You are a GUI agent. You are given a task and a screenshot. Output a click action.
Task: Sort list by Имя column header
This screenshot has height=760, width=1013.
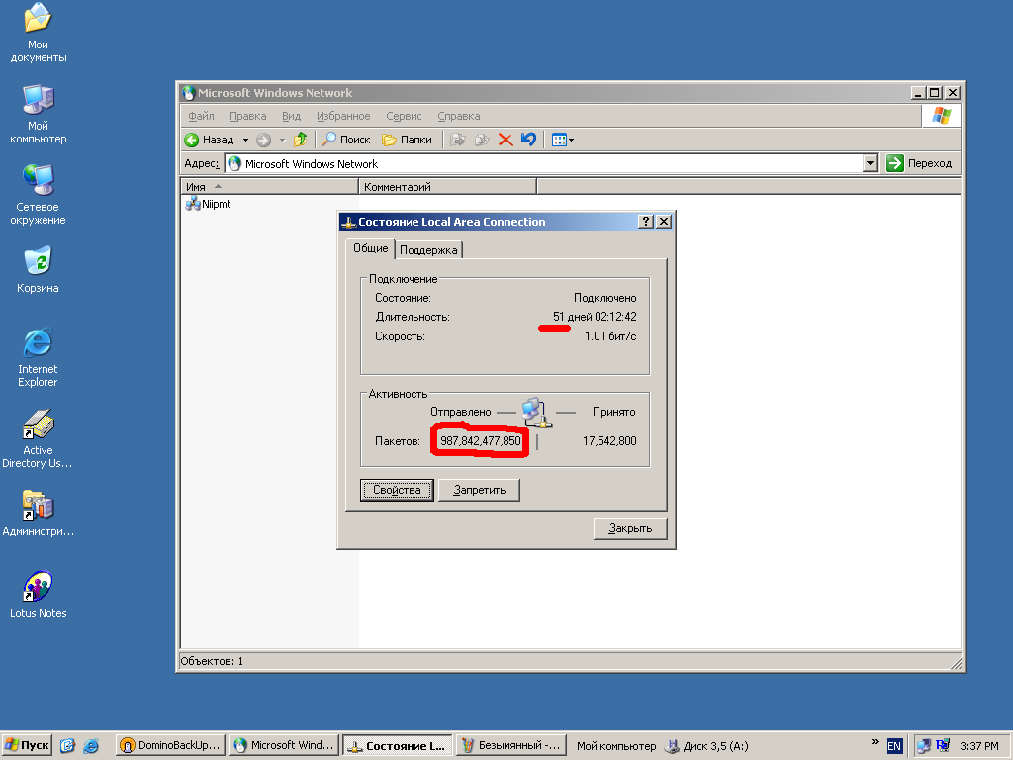tap(267, 186)
